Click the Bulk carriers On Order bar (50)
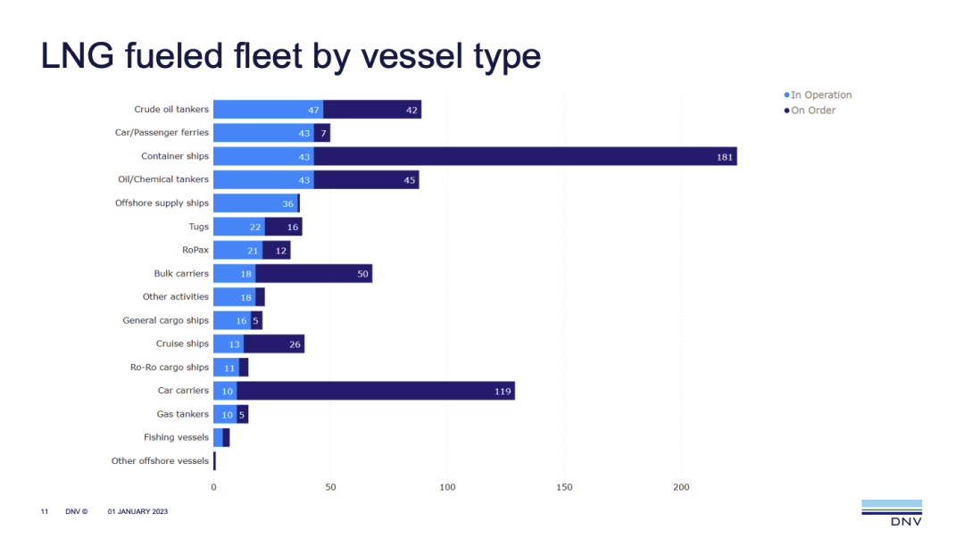The width and height of the screenshot is (964, 538). tap(313, 274)
